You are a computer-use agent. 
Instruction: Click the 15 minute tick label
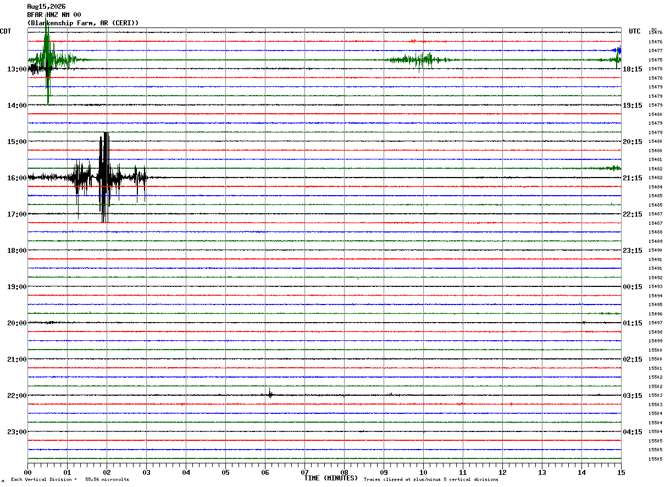(x=621, y=472)
